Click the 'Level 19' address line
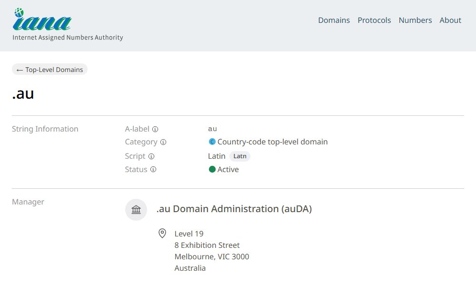 point(189,234)
